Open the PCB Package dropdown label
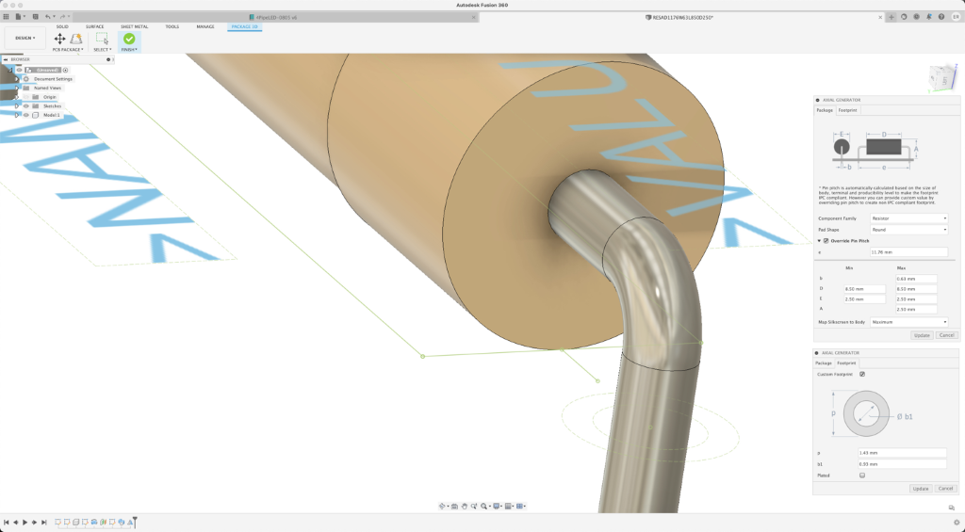Viewport: 965px width, 532px height. 68,50
